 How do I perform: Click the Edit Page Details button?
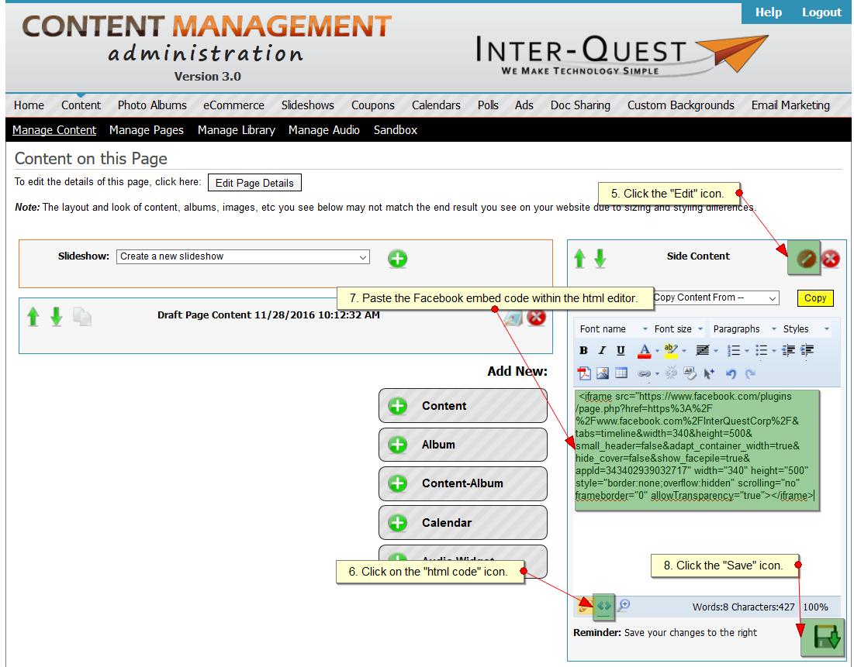(254, 183)
